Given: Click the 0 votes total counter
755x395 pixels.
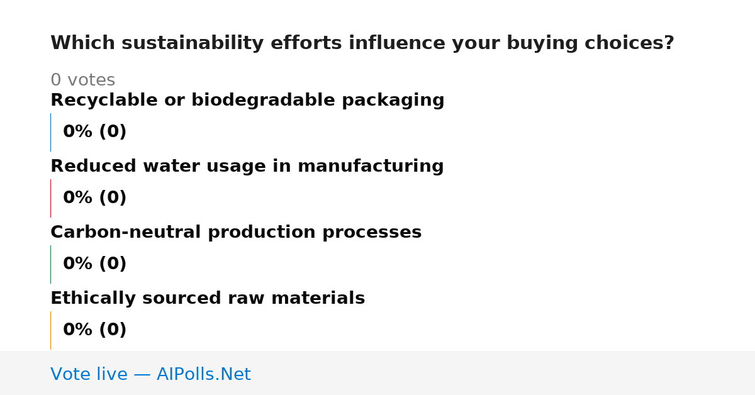Looking at the screenshot, I should [x=83, y=81].
